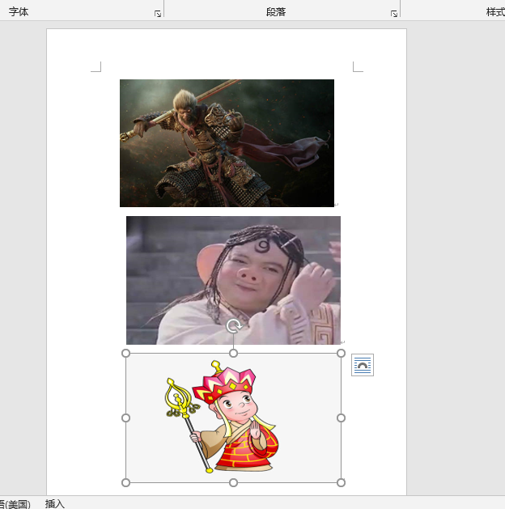Click the bottom-left sizing handle of the selected picture
505x509 pixels.
point(125,483)
